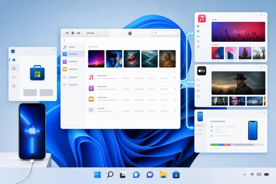Click the red Apple Music app icon
This screenshot has height=184, width=276.
coord(202,19)
